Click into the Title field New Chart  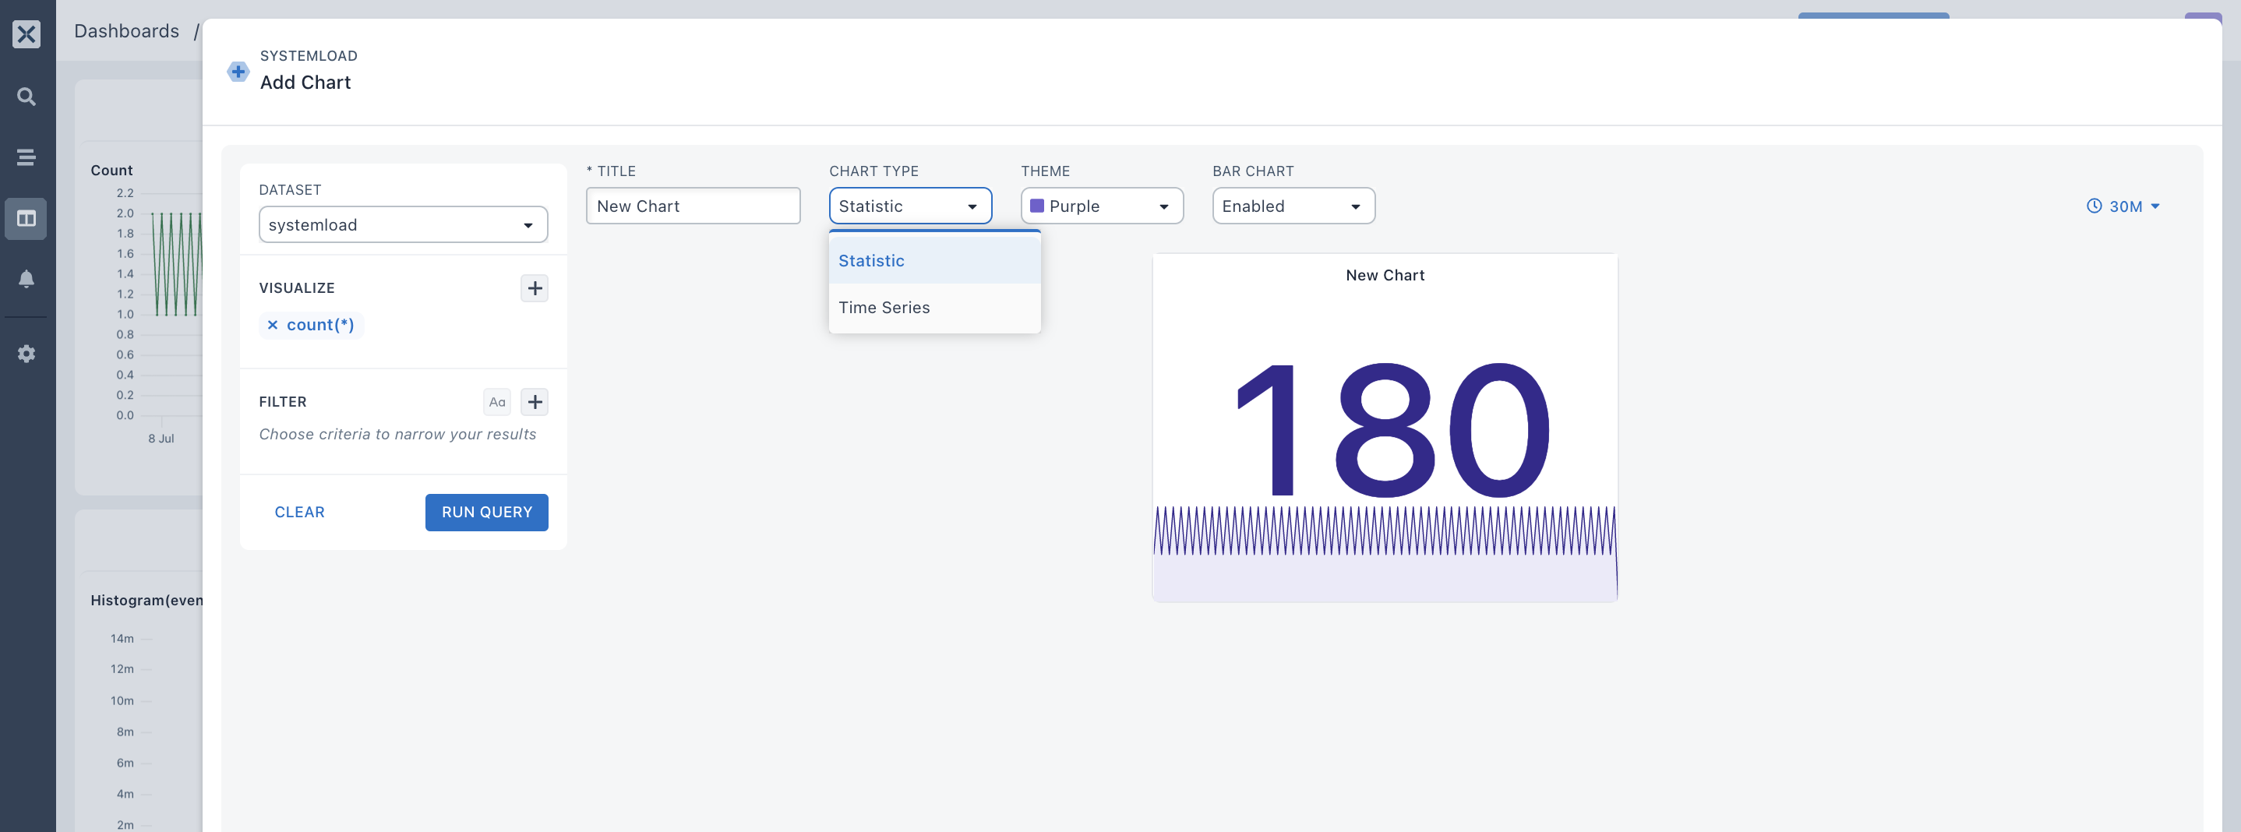click(x=693, y=206)
